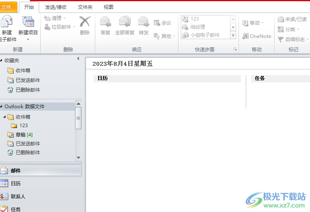Click the Reply (答复) icon
310x212 pixels.
pyautogui.click(x=105, y=21)
